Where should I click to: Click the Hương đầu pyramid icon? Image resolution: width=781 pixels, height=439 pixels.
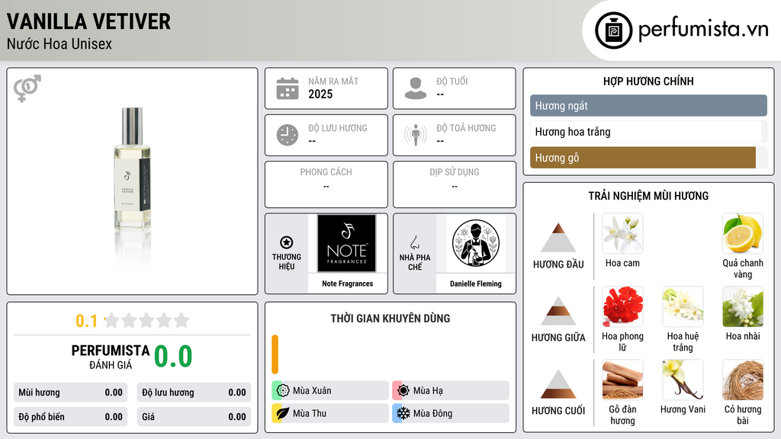coord(558,238)
